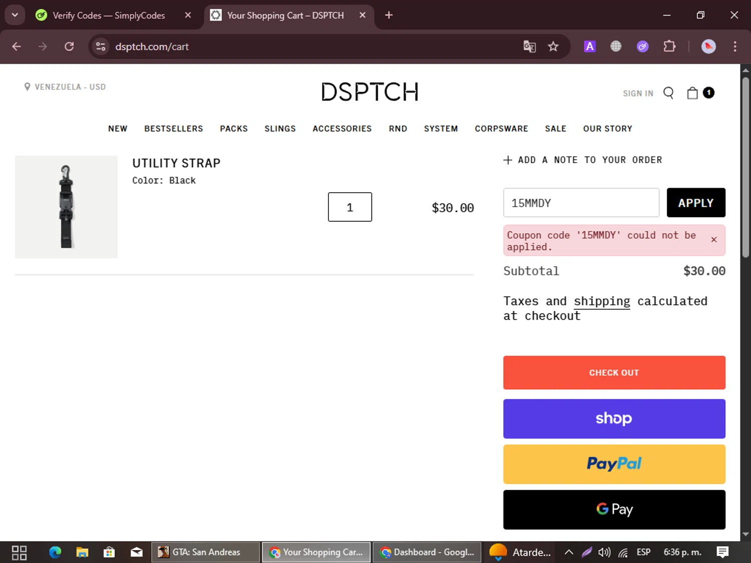Open Microsoft Store from taskbar
751x563 pixels.
click(x=109, y=552)
